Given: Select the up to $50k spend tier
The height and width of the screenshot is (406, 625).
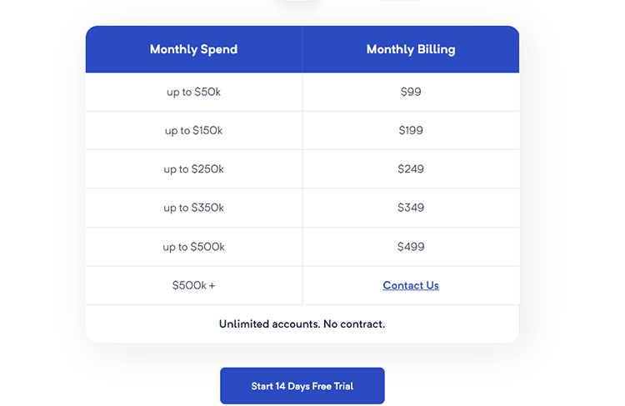Looking at the screenshot, I should pos(193,92).
